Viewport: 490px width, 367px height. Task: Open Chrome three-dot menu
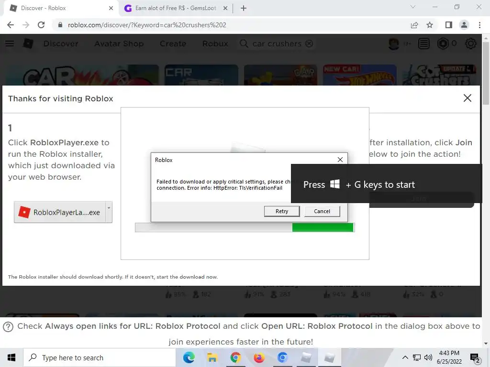point(479,25)
